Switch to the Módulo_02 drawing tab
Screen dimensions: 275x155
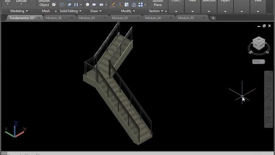tap(87, 18)
